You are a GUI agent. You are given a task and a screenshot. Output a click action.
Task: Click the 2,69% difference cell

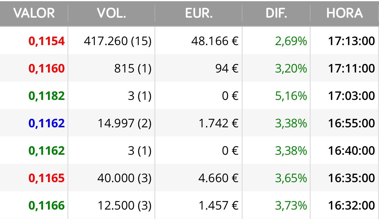click(x=291, y=41)
